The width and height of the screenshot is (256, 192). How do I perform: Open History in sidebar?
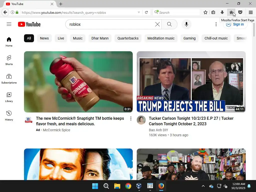9,116
